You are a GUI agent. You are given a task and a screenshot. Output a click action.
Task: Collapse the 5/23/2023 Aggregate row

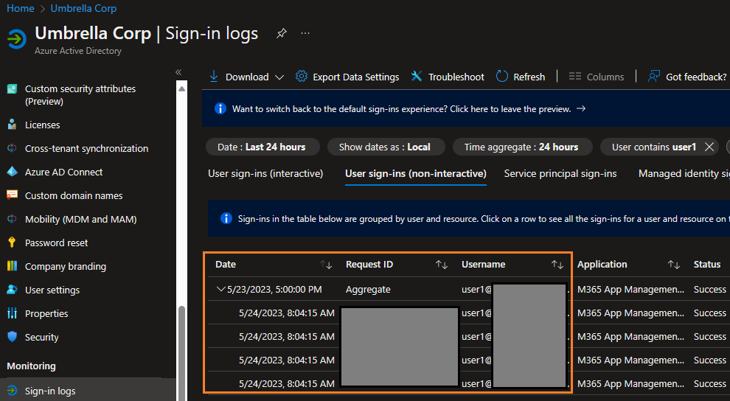pyautogui.click(x=221, y=290)
